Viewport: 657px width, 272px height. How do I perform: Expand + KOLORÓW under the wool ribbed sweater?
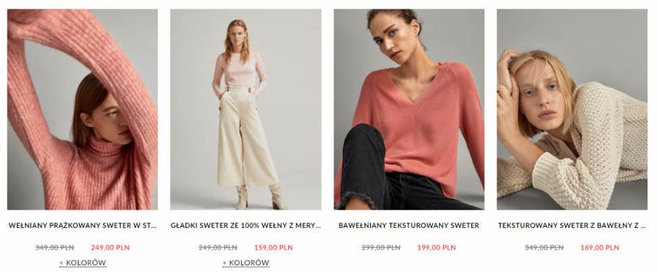[83, 263]
